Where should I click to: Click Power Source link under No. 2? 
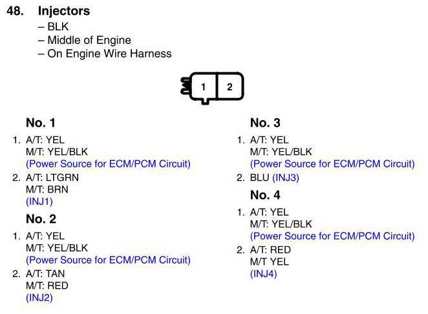pos(108,260)
